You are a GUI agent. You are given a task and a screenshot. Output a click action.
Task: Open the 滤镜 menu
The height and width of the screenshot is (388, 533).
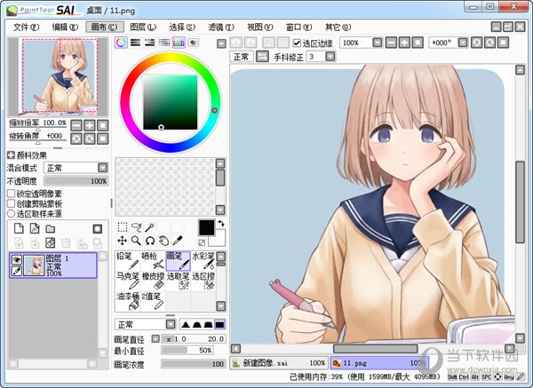[x=221, y=27]
